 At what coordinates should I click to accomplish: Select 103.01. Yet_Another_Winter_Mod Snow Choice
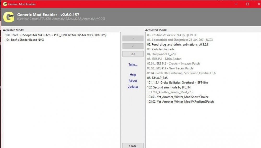pos(178,97)
